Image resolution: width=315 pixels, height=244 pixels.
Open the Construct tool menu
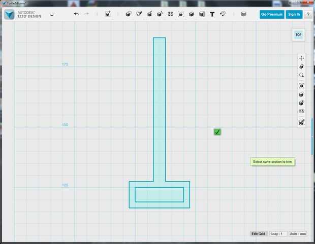coord(149,14)
